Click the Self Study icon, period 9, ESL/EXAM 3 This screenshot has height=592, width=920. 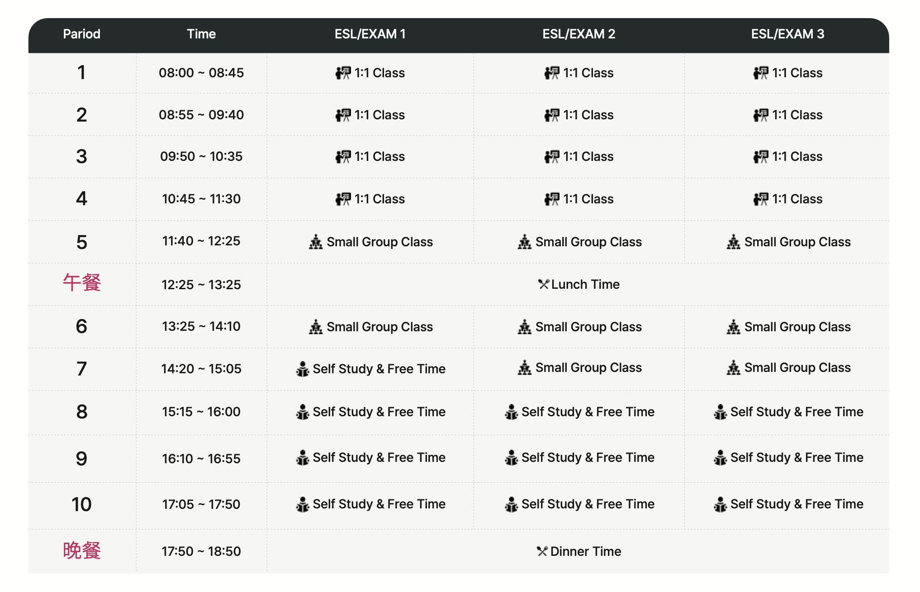click(x=720, y=458)
